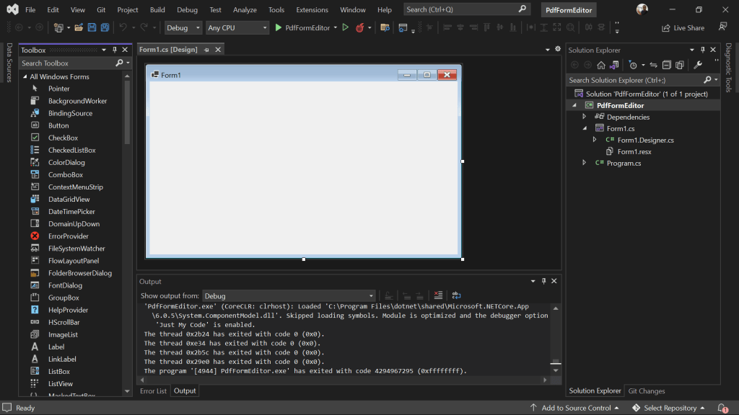Click the Search Toolbox input field
The height and width of the screenshot is (415, 739).
pyautogui.click(x=67, y=63)
